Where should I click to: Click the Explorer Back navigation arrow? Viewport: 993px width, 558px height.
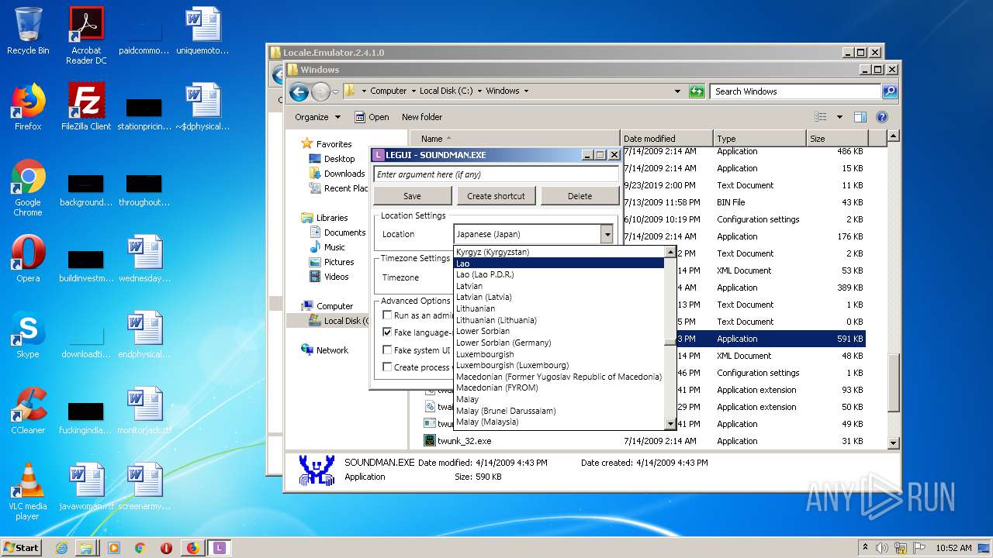click(x=299, y=92)
